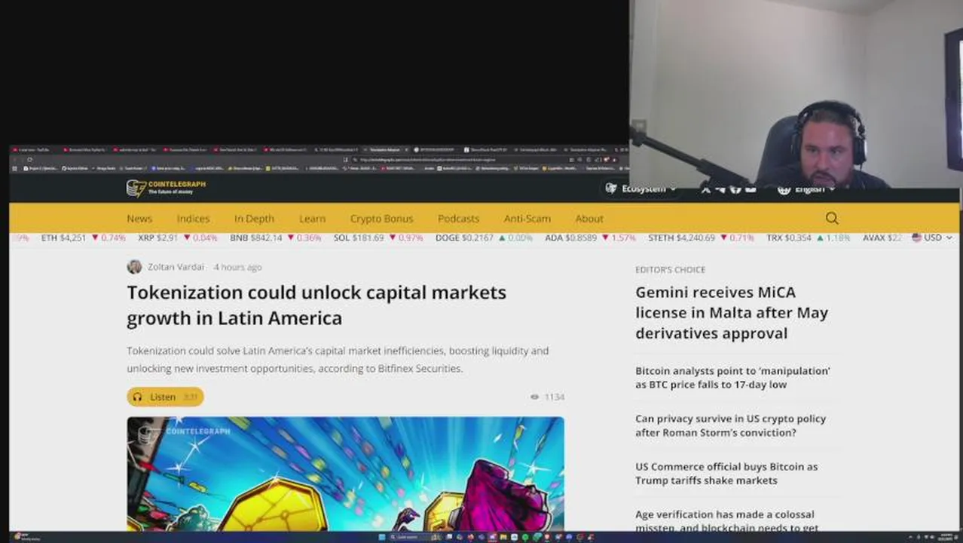The width and height of the screenshot is (963, 543).
Task: Open Bitcoin analysts point to 'manipulation' article
Action: [x=732, y=377]
